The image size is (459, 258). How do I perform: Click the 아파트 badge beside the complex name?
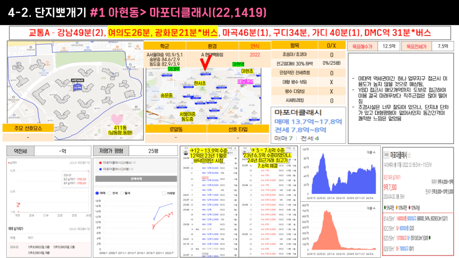point(387,155)
